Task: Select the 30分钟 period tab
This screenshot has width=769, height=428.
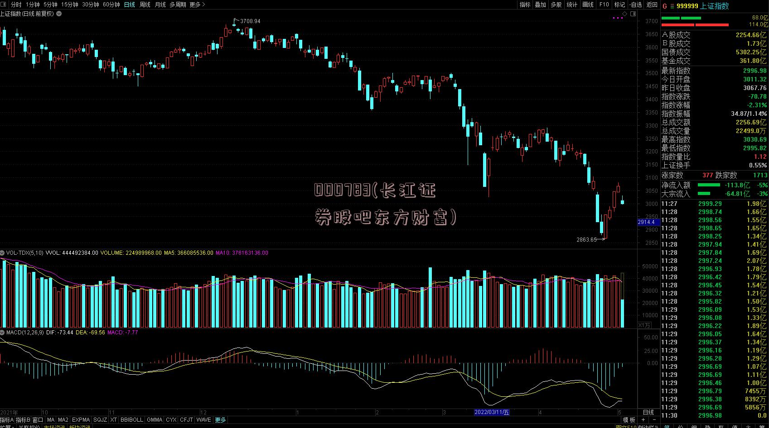Action: [x=91, y=5]
